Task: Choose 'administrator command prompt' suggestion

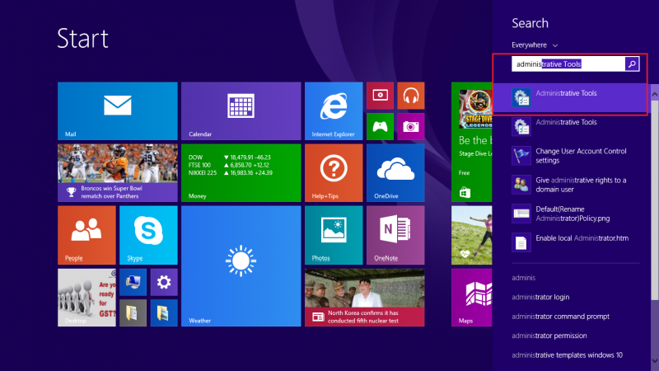Action: (x=560, y=317)
